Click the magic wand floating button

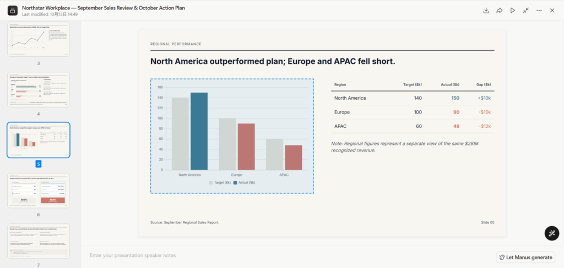pos(552,233)
